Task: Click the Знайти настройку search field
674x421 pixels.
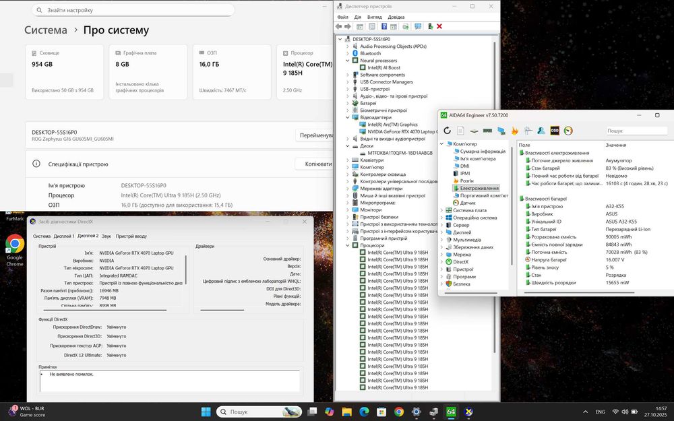Action: (x=133, y=10)
